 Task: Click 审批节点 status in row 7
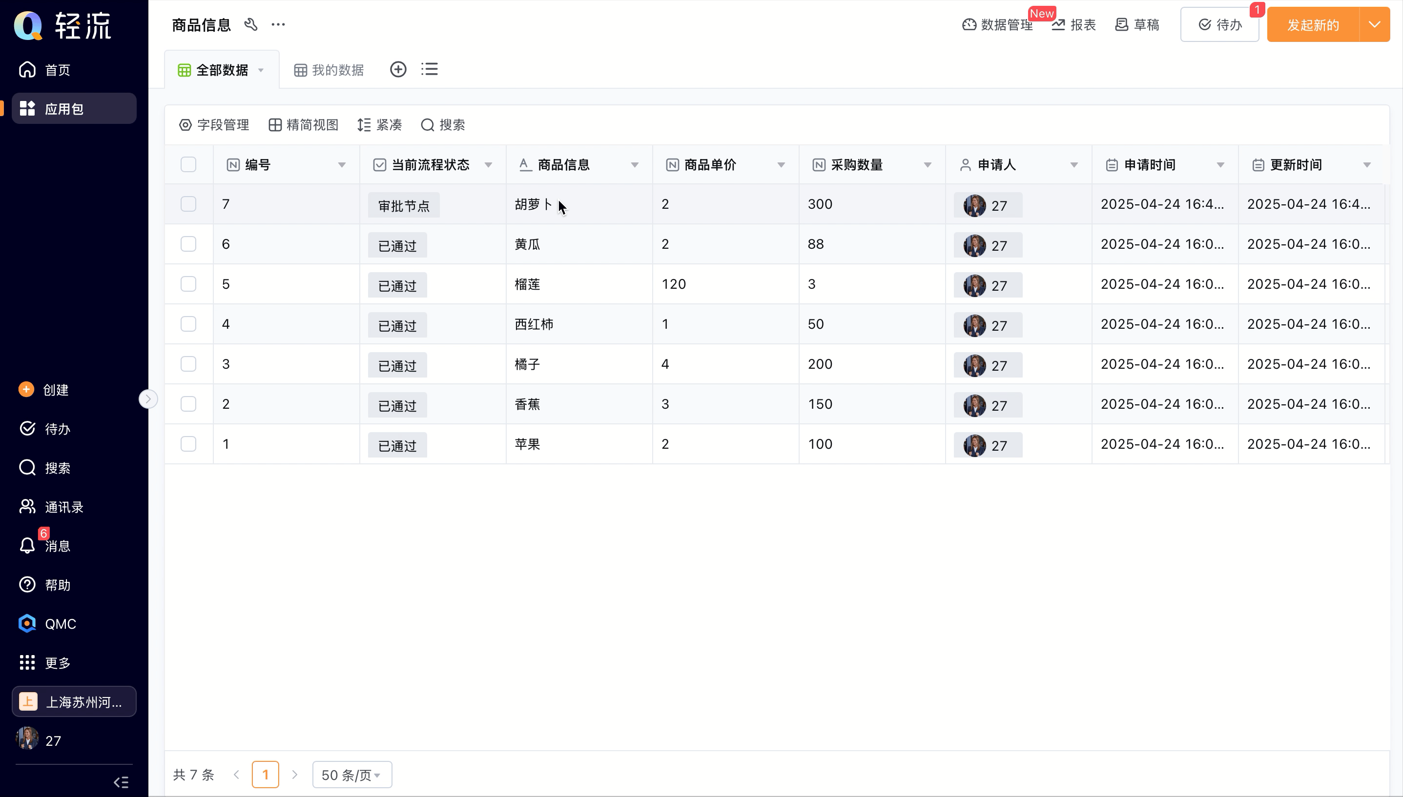click(404, 205)
